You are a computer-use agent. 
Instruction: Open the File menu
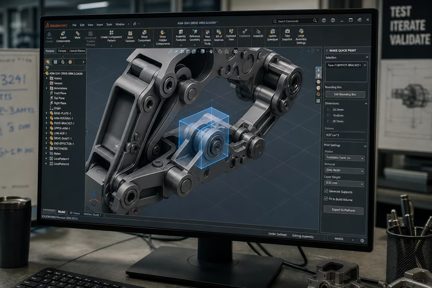pyautogui.click(x=75, y=25)
